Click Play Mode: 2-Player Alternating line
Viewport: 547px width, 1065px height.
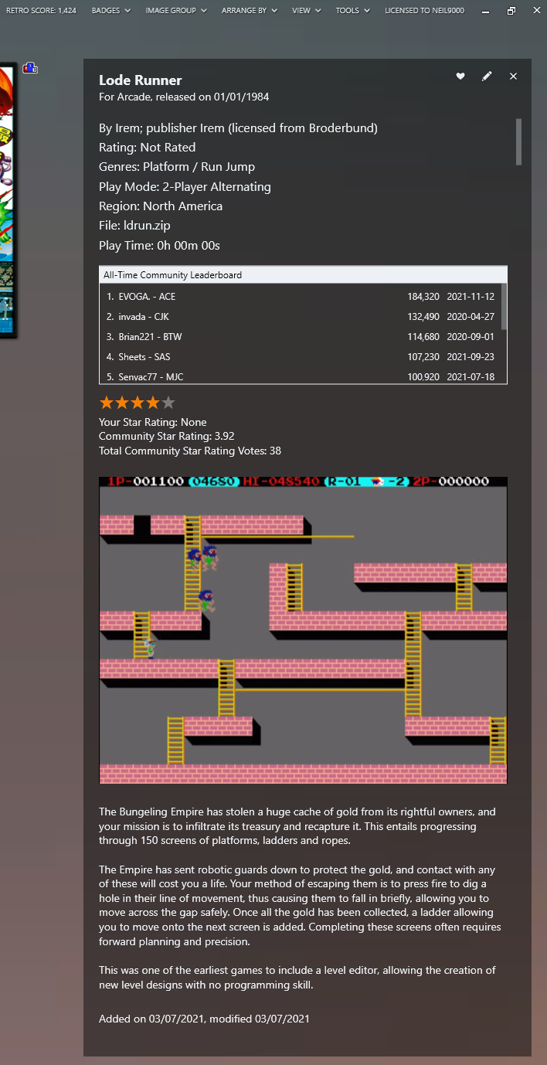point(185,186)
